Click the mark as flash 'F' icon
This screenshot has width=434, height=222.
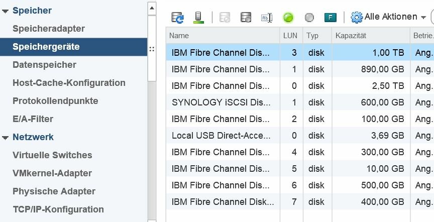(330, 18)
